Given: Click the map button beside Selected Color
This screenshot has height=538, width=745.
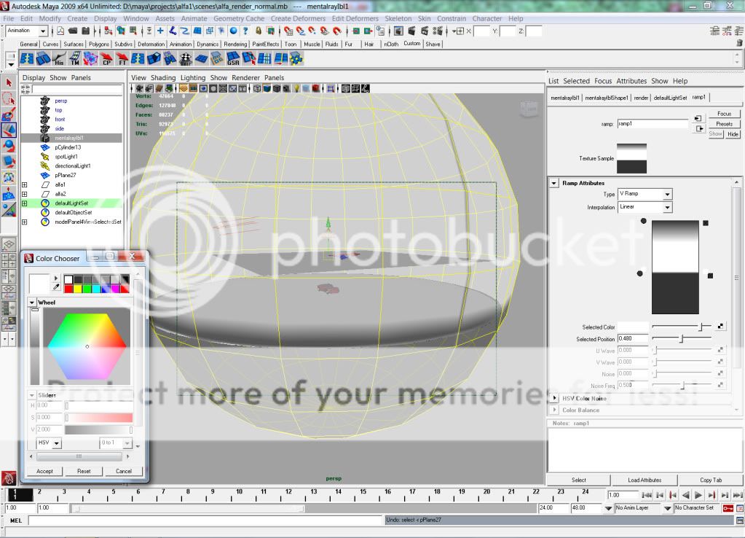Looking at the screenshot, I should (720, 327).
